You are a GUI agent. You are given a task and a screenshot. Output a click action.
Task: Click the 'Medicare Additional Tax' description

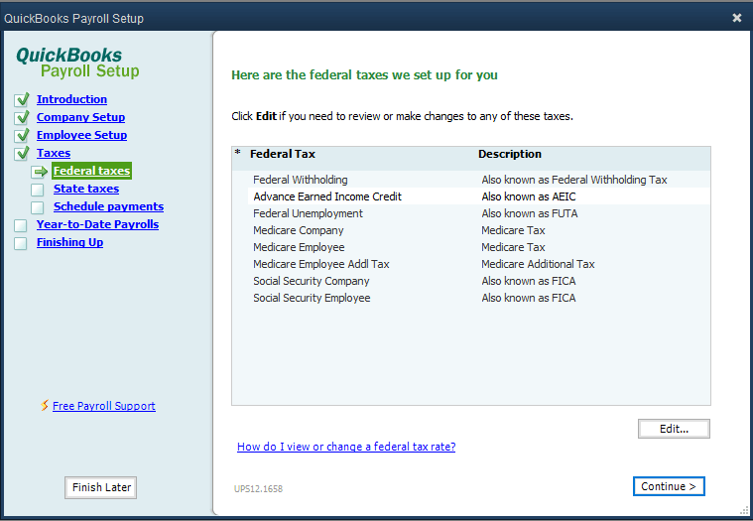point(538,264)
